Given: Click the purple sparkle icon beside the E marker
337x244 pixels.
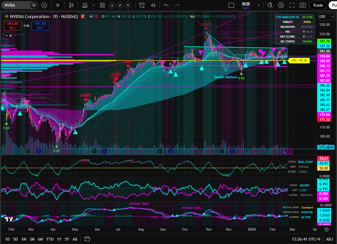Looking at the screenshot, I should click(x=285, y=152).
